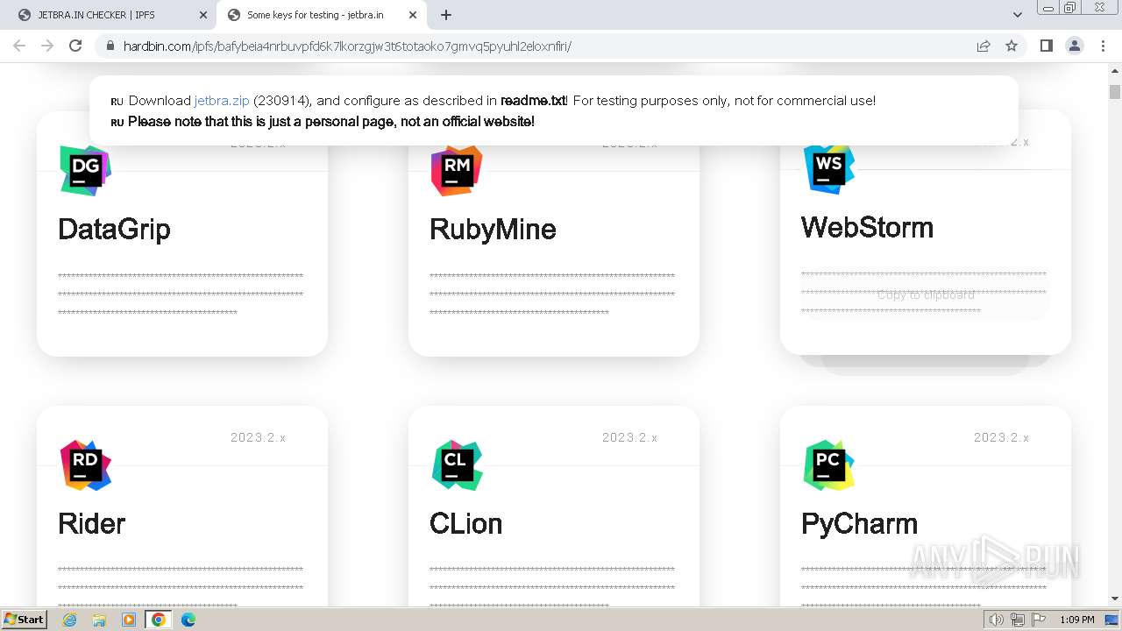Open the Chrome profile avatar icon
The height and width of the screenshot is (631, 1122).
pos(1075,46)
